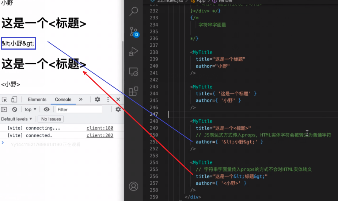Click author="小野" on line 240
The height and width of the screenshot is (201, 338).
(213, 66)
